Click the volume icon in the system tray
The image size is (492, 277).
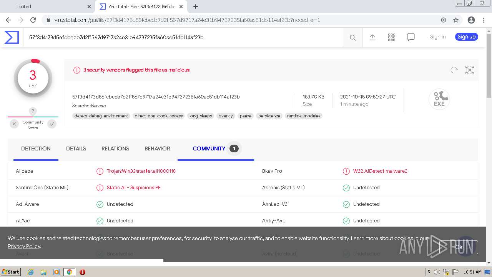[x=437, y=272]
